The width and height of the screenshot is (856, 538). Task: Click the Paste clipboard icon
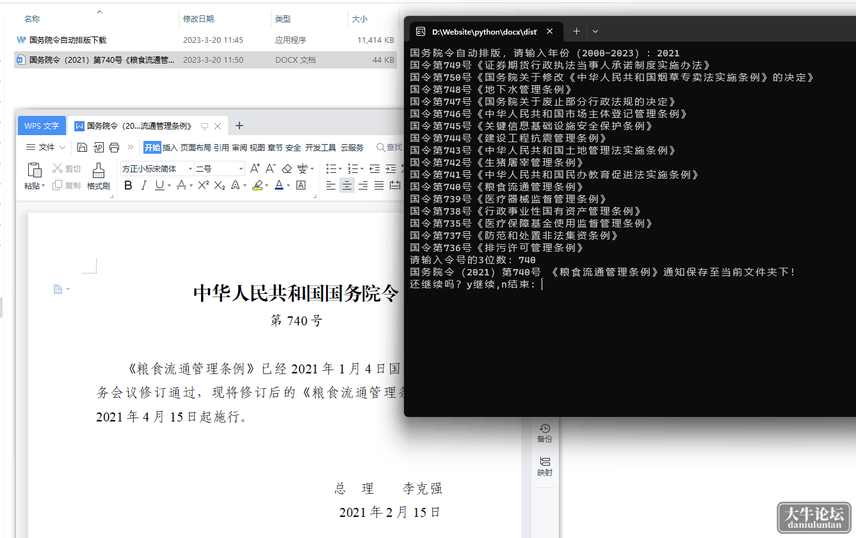[x=34, y=170]
